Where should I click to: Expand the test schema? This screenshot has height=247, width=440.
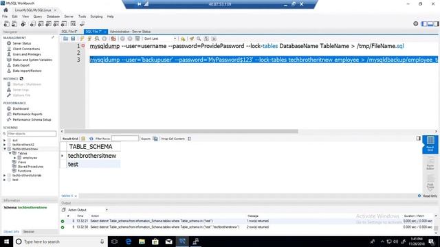click(5, 180)
